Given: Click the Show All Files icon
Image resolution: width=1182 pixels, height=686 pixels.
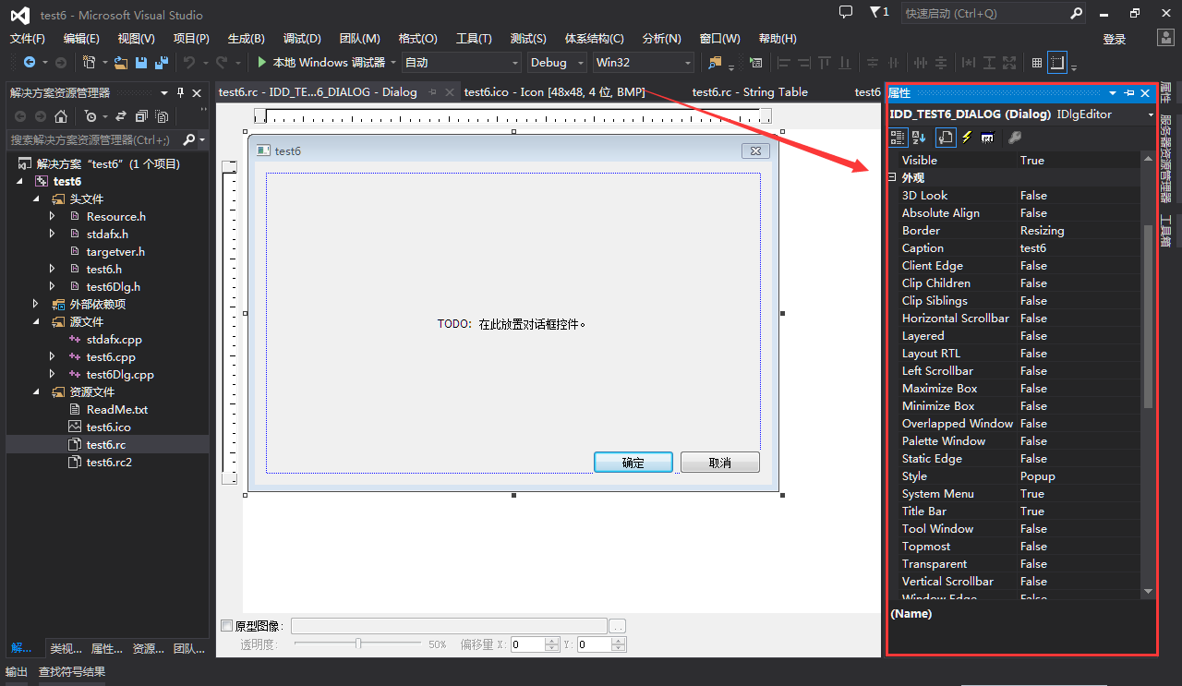Looking at the screenshot, I should pyautogui.click(x=163, y=116).
